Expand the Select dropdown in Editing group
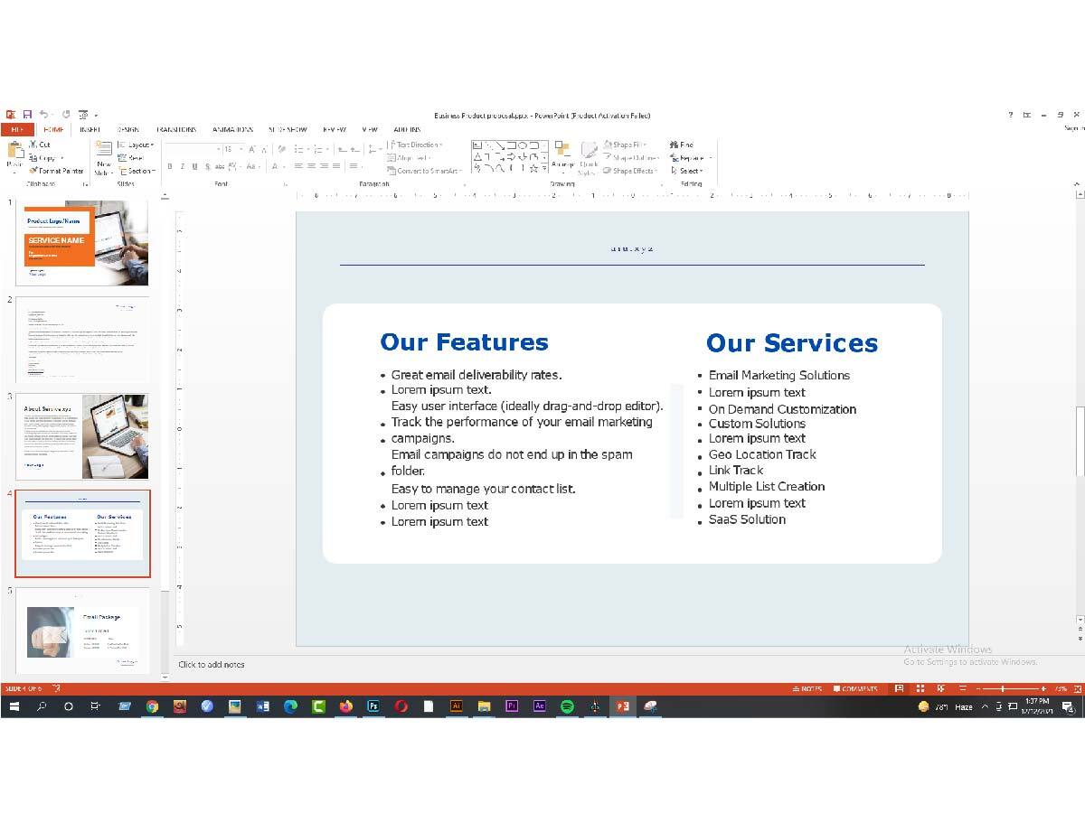Image resolution: width=1085 pixels, height=813 pixels. 690,170
